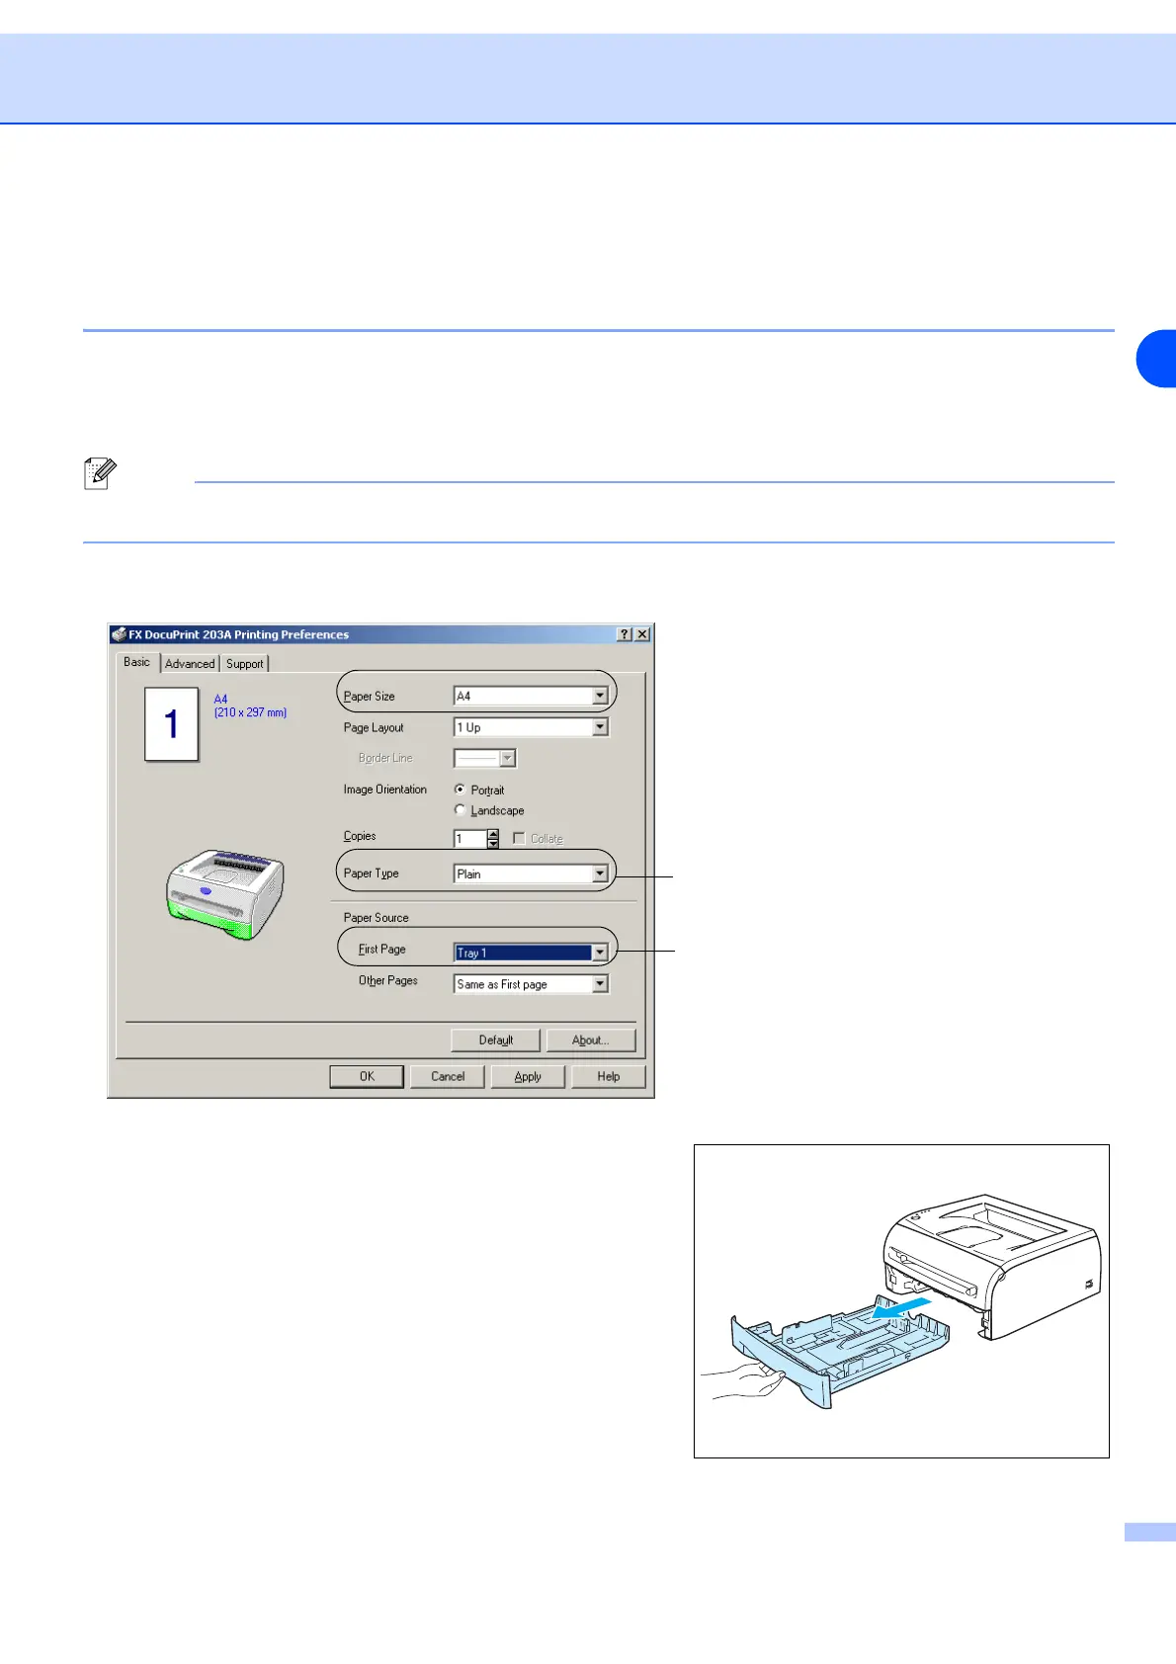Select Portrait orientation
The width and height of the screenshot is (1176, 1664).
460,790
